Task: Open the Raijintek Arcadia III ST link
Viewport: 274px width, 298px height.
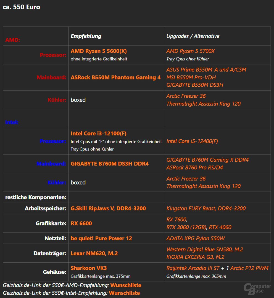Action: pos(193,268)
